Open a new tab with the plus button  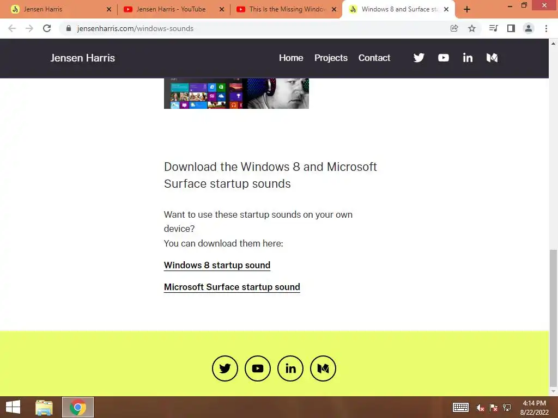point(467,9)
